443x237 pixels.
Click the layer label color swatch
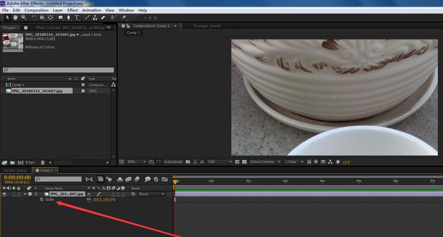tap(30, 194)
